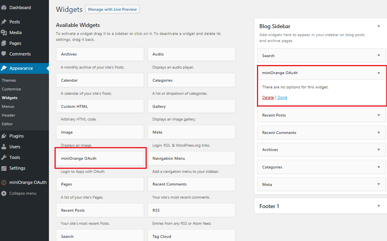Viewport: 387px width, 241px height.
Task: Expand the Meta sidebar widget
Action: [x=379, y=184]
